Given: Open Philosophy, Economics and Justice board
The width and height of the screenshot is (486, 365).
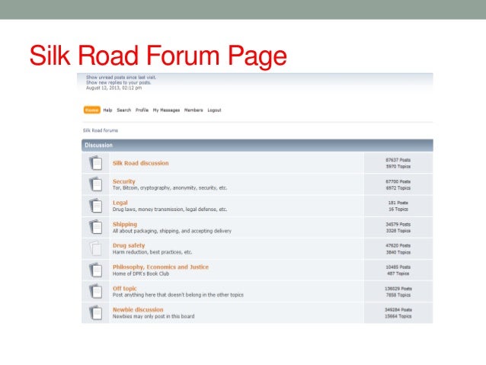Looking at the screenshot, I should pos(161,267).
